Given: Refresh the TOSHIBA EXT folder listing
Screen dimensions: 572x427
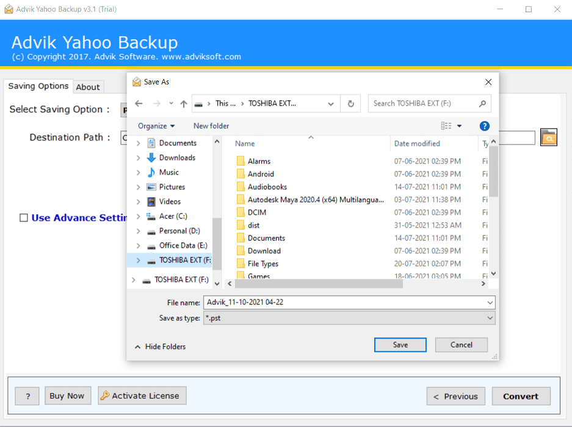Looking at the screenshot, I should point(350,104).
